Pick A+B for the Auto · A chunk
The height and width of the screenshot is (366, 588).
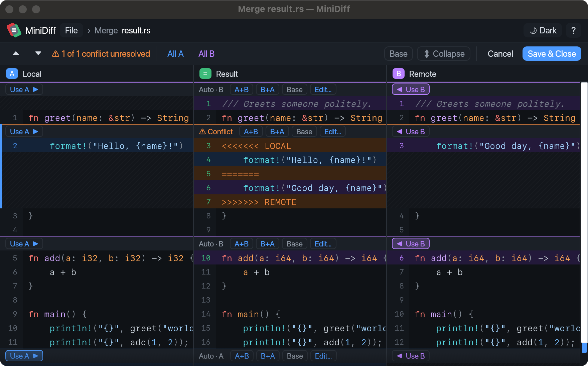242,356
